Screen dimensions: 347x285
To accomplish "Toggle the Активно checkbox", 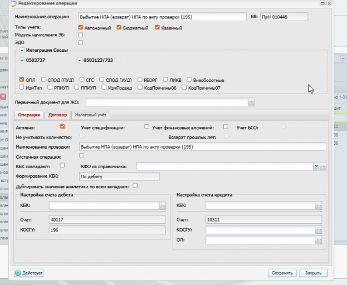I will pyautogui.click(x=62, y=126).
